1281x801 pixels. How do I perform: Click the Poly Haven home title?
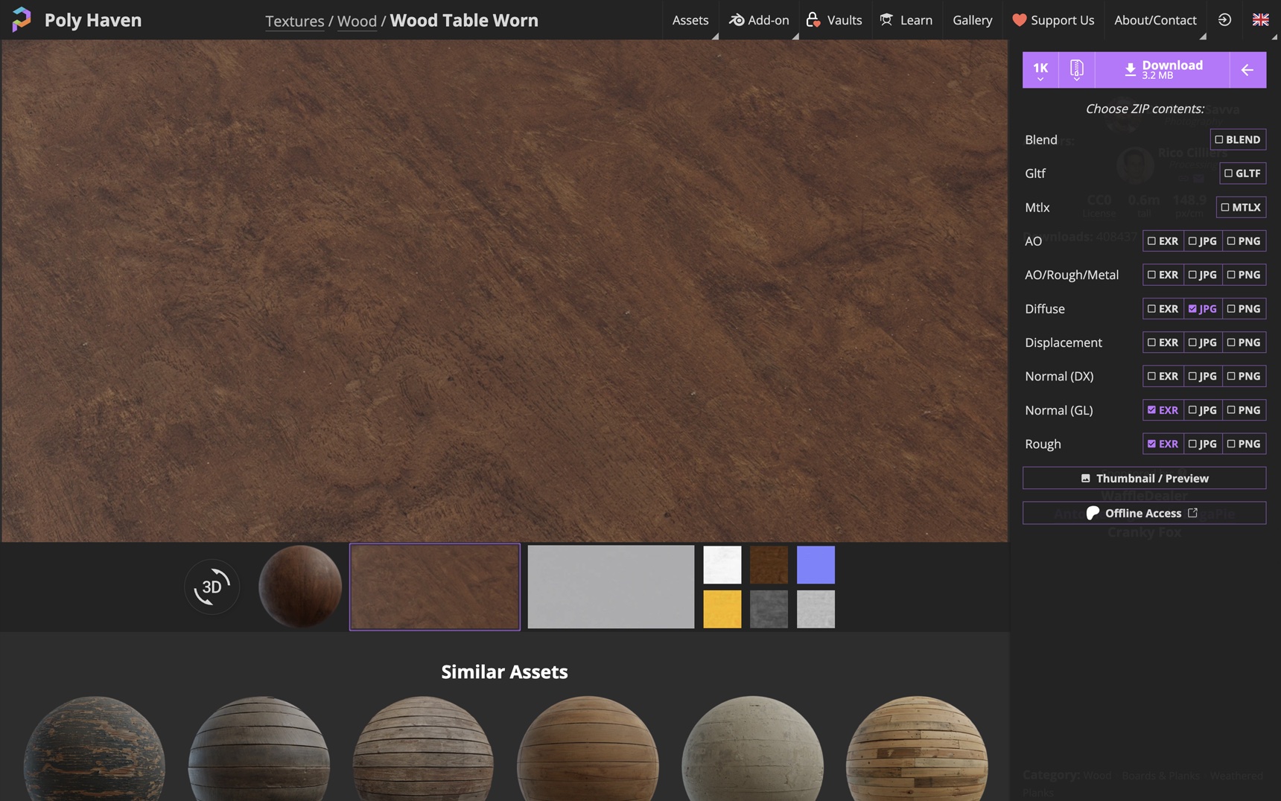(93, 20)
